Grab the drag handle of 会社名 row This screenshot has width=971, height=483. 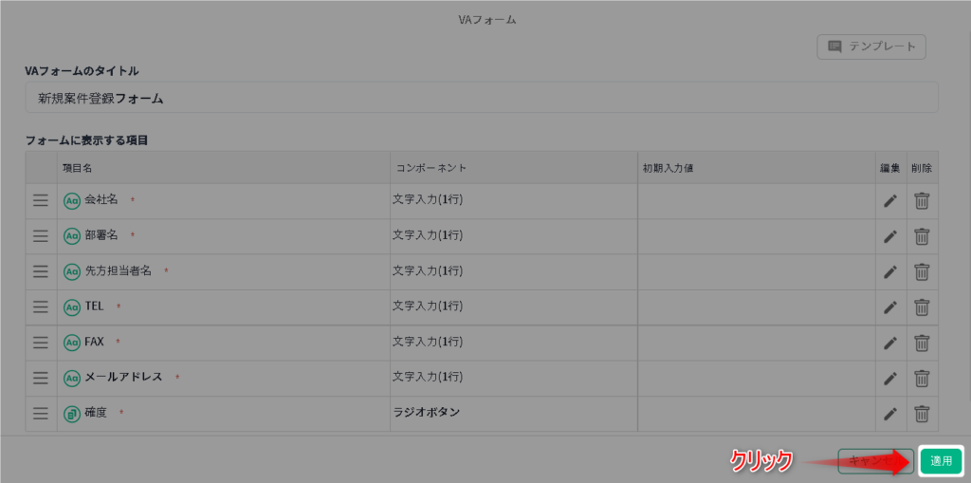(41, 201)
